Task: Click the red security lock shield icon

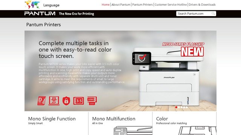Action: point(66,101)
